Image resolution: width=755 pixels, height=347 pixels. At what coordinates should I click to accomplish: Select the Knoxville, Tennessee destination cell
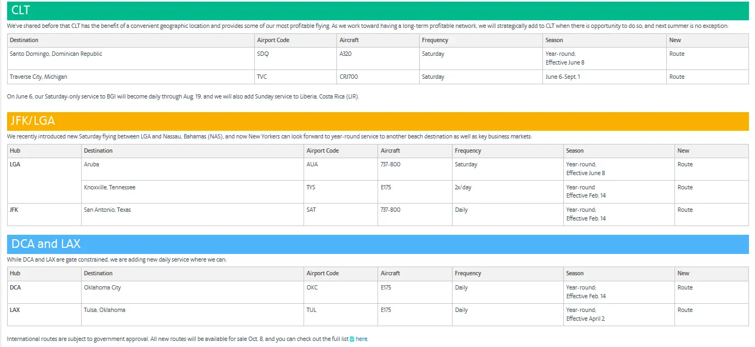pos(110,188)
